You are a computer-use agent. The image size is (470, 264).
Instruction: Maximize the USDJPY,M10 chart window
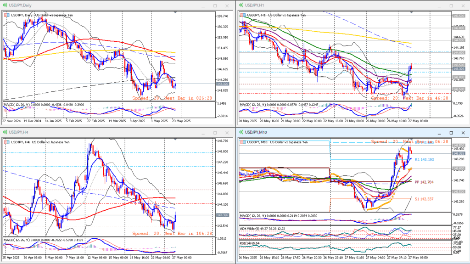coord(451,133)
